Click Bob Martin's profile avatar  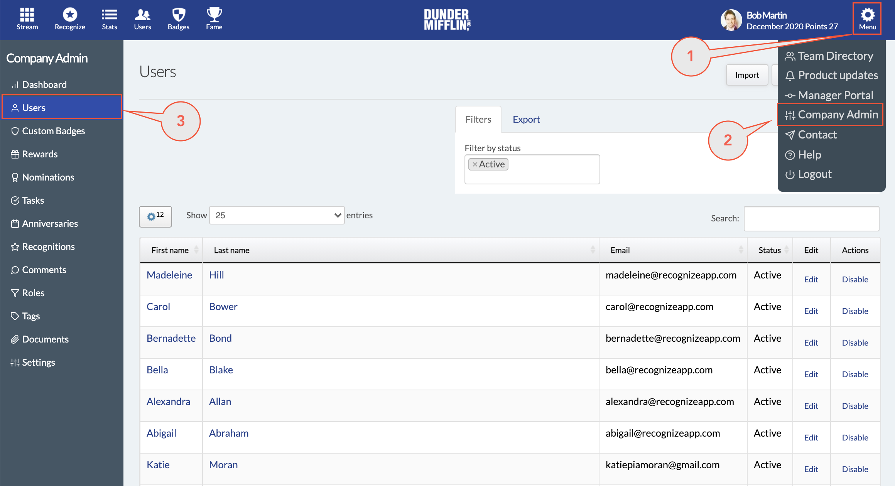[x=731, y=20]
